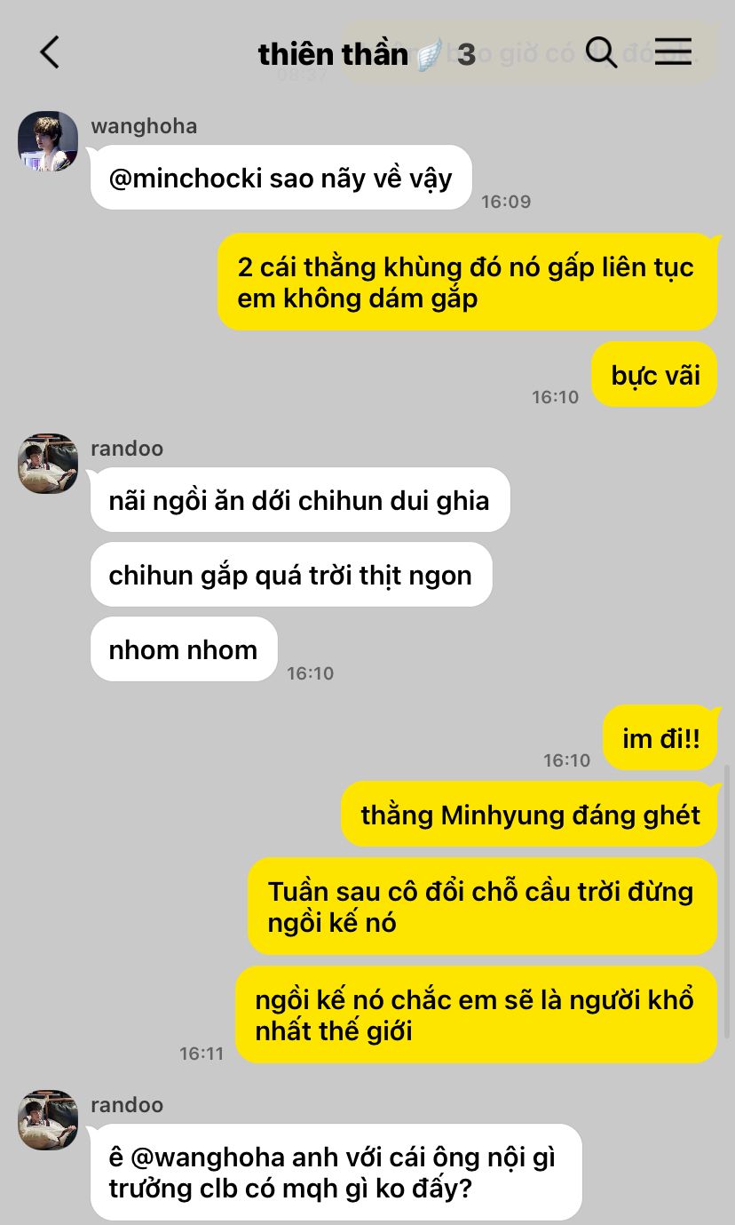This screenshot has height=1225, width=735.
Task: Open the hamburger menu icon
Action: tap(673, 52)
